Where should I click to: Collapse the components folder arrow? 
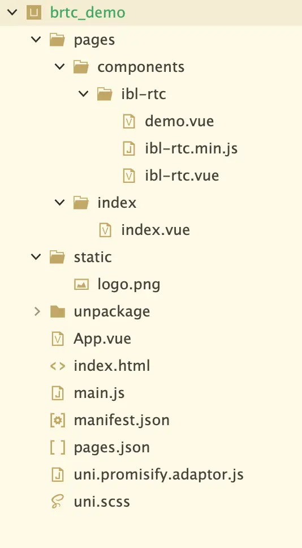pyautogui.click(x=60, y=66)
